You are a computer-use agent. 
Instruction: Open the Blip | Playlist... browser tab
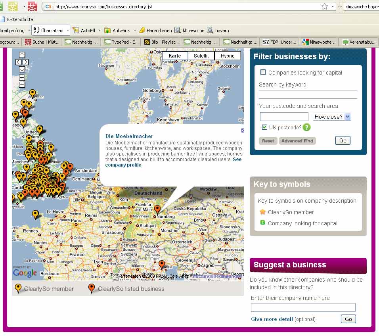[x=161, y=42]
